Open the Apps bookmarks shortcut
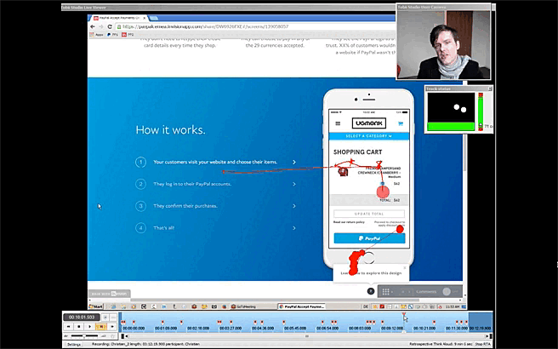This screenshot has width=558, height=349. point(96,35)
